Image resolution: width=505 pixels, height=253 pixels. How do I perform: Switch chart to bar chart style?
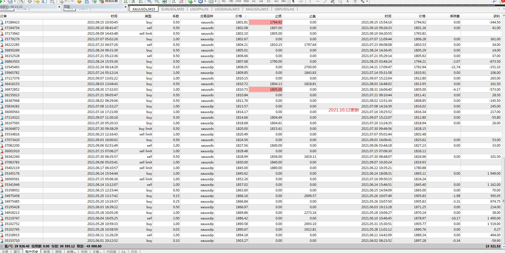tap(126, 1)
